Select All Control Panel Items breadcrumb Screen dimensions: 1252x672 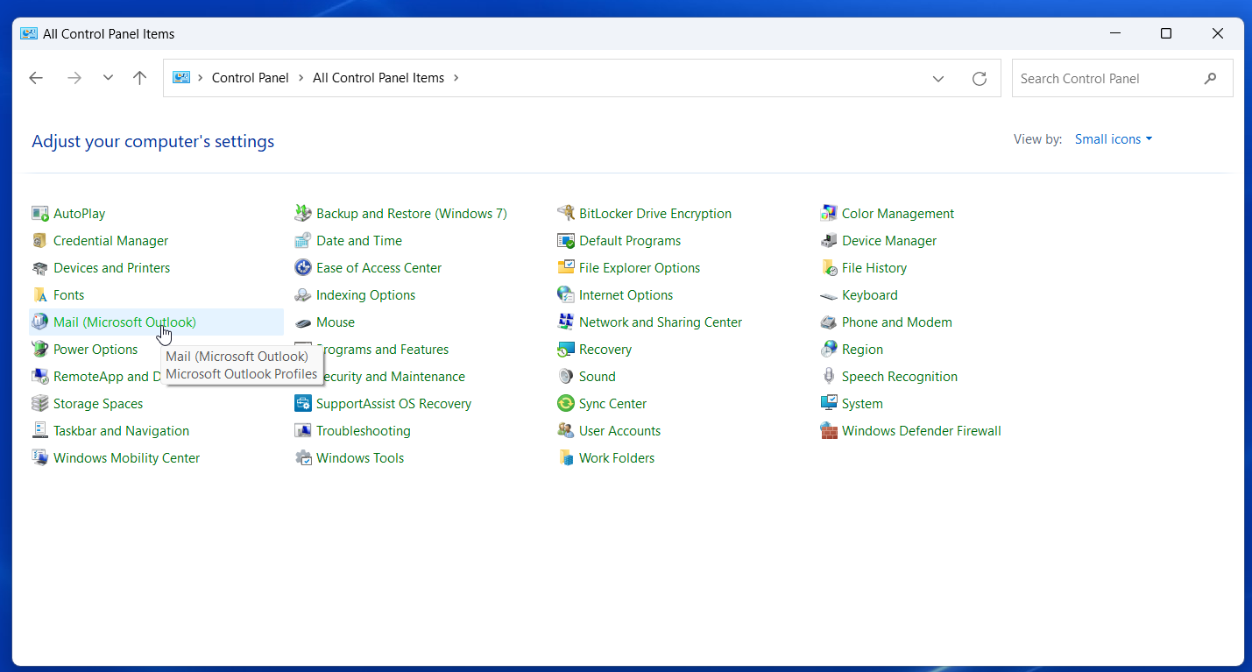point(378,78)
